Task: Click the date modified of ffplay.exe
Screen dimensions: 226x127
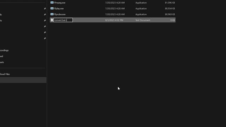Action: (115, 8)
